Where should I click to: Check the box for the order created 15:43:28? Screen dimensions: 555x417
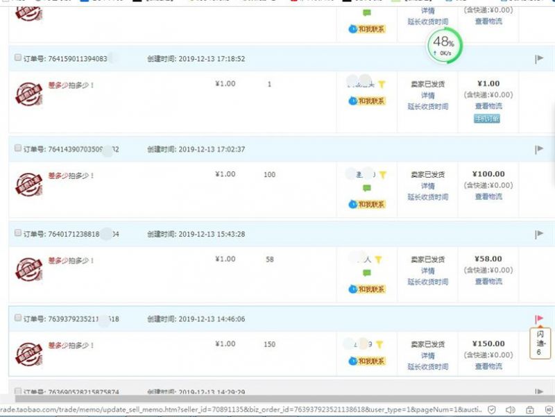pos(18,234)
